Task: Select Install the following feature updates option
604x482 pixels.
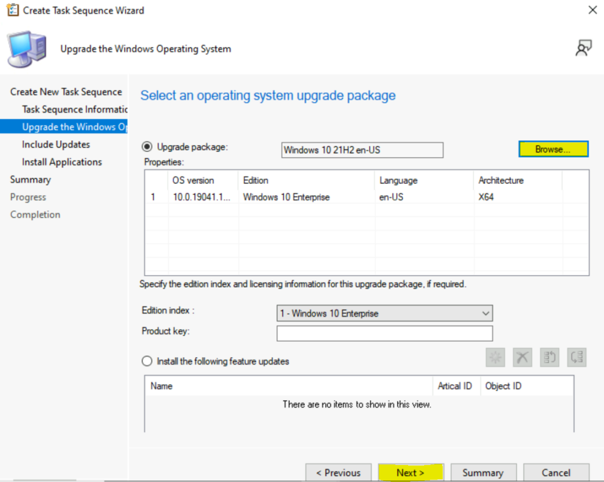Action: tap(147, 361)
